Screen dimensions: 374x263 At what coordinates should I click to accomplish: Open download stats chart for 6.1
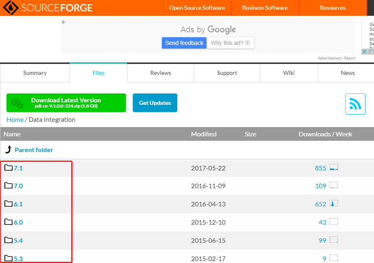pyautogui.click(x=334, y=203)
